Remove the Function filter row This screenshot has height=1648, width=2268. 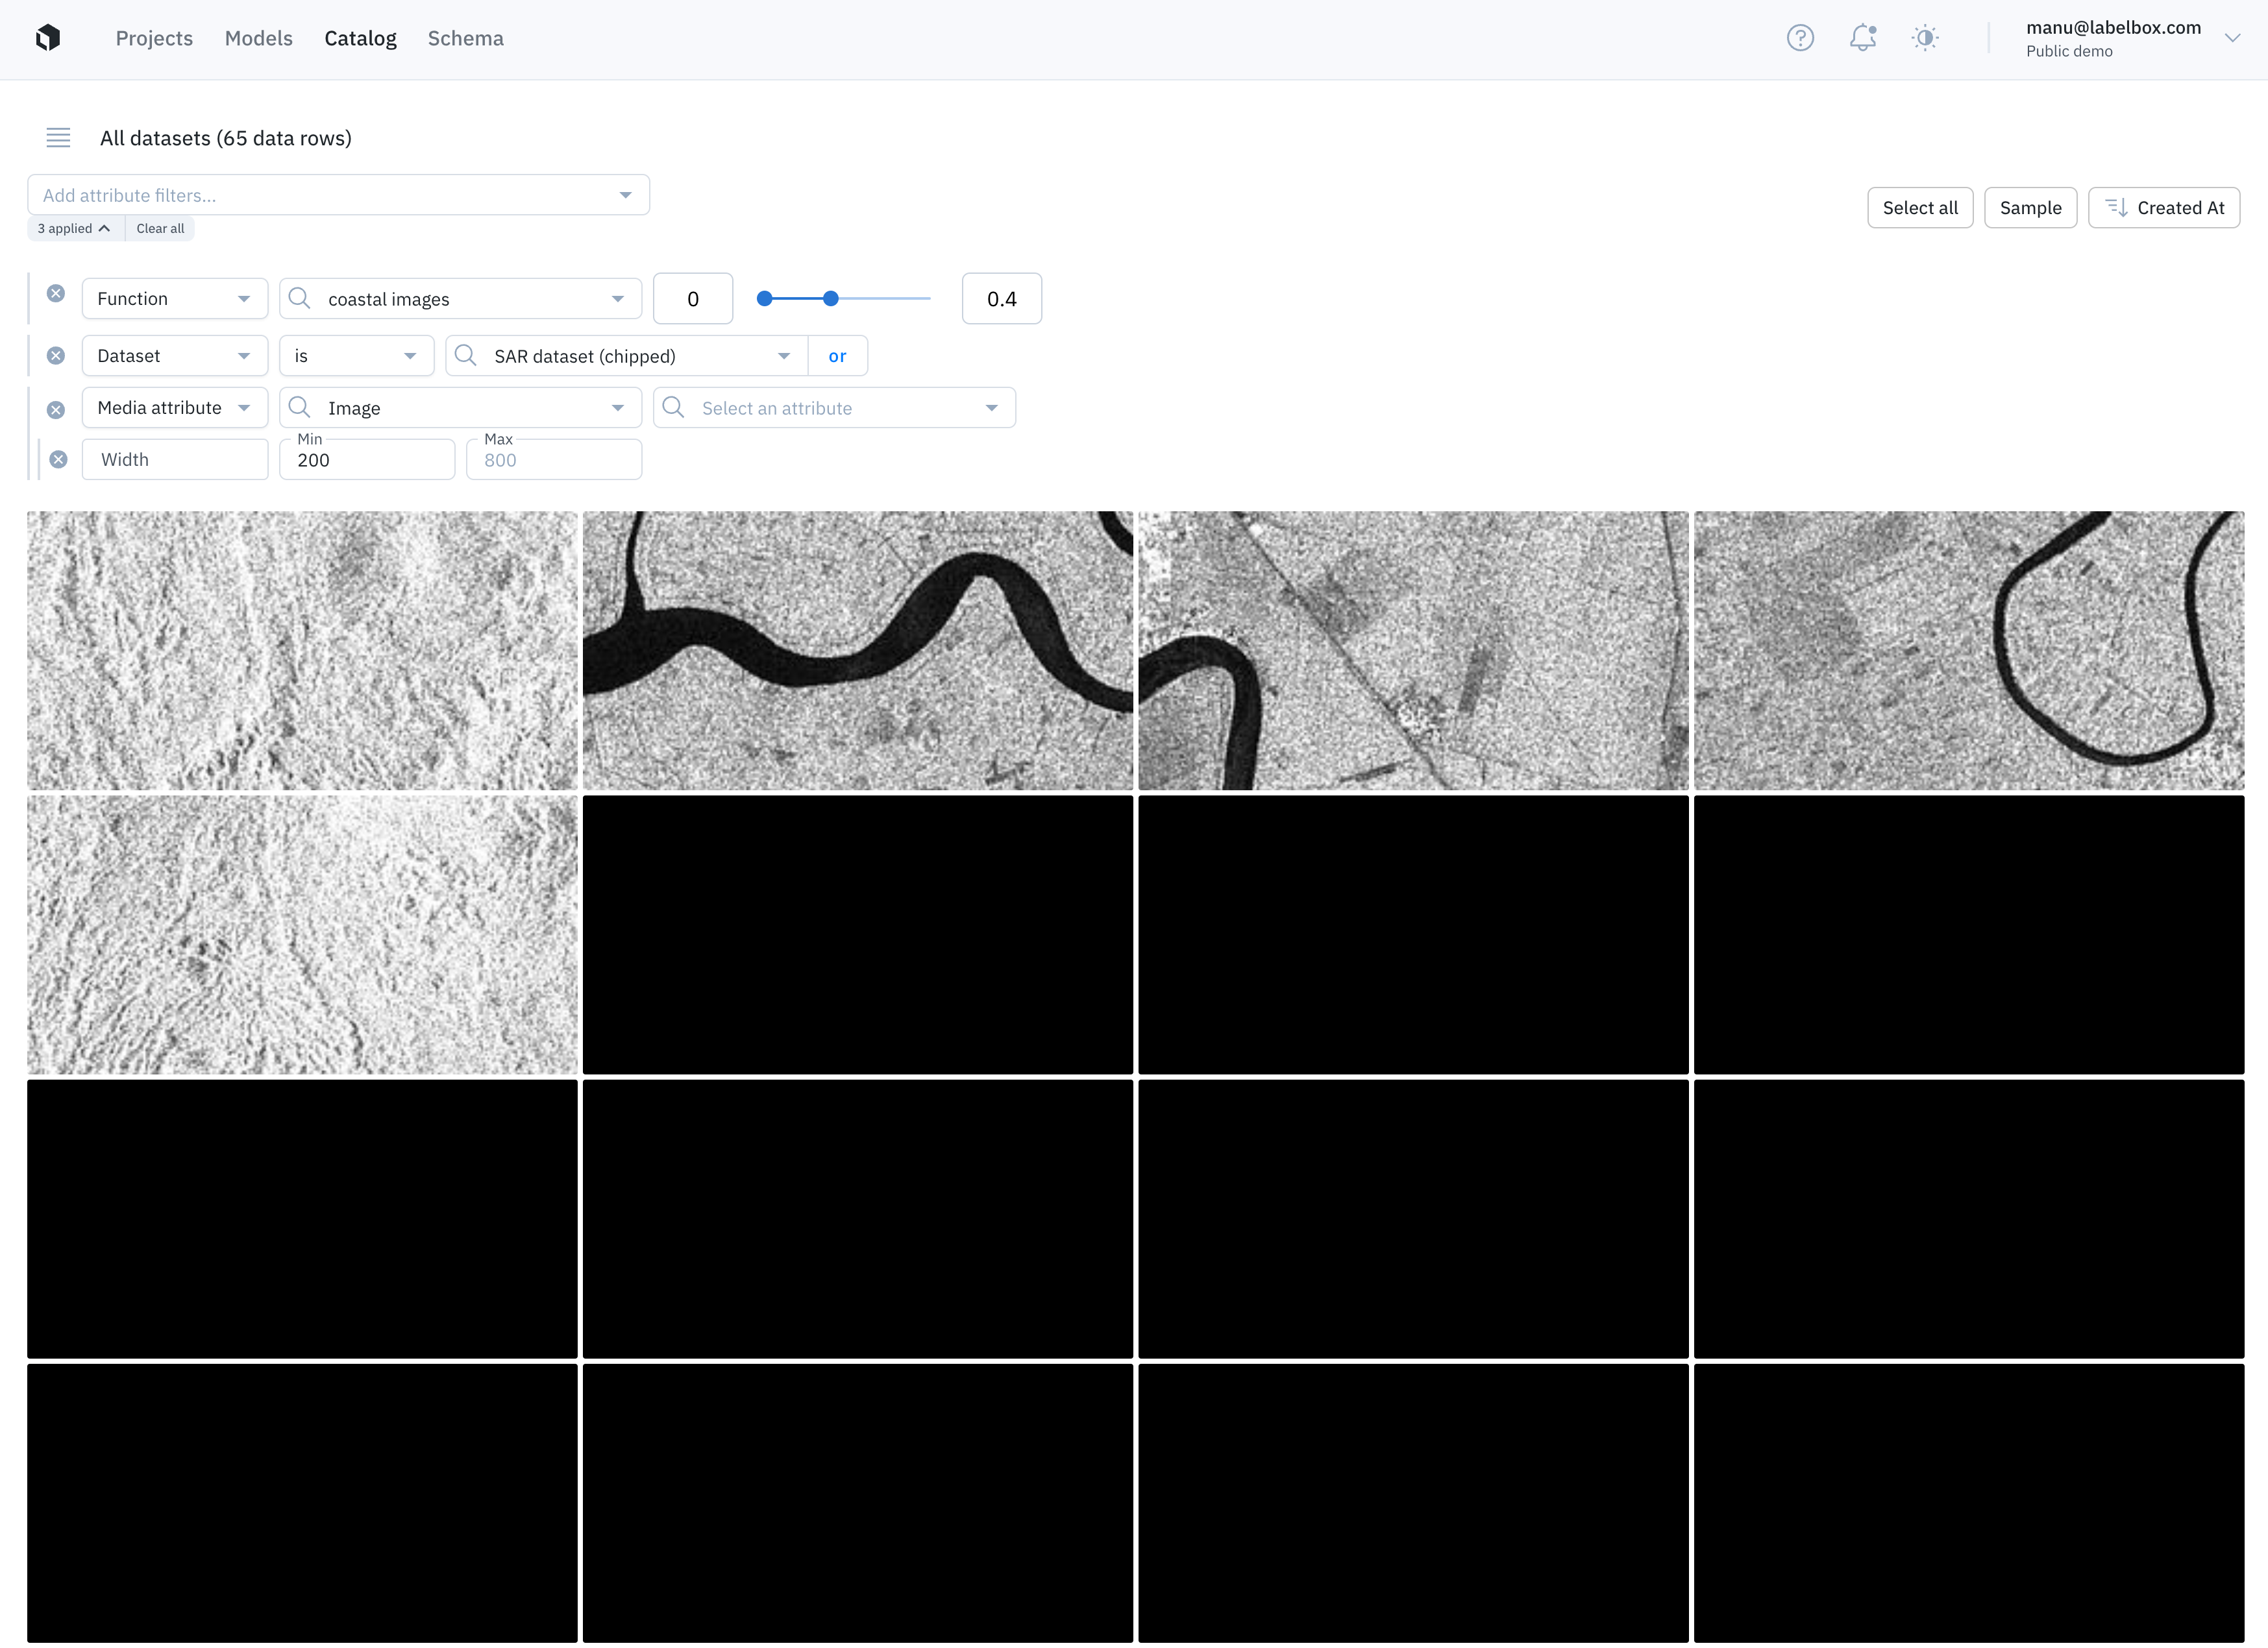coord(56,294)
